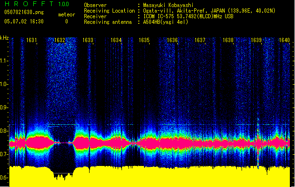The image size is (295, 187).
Task: Click the Receiver label
Action: 95,16
